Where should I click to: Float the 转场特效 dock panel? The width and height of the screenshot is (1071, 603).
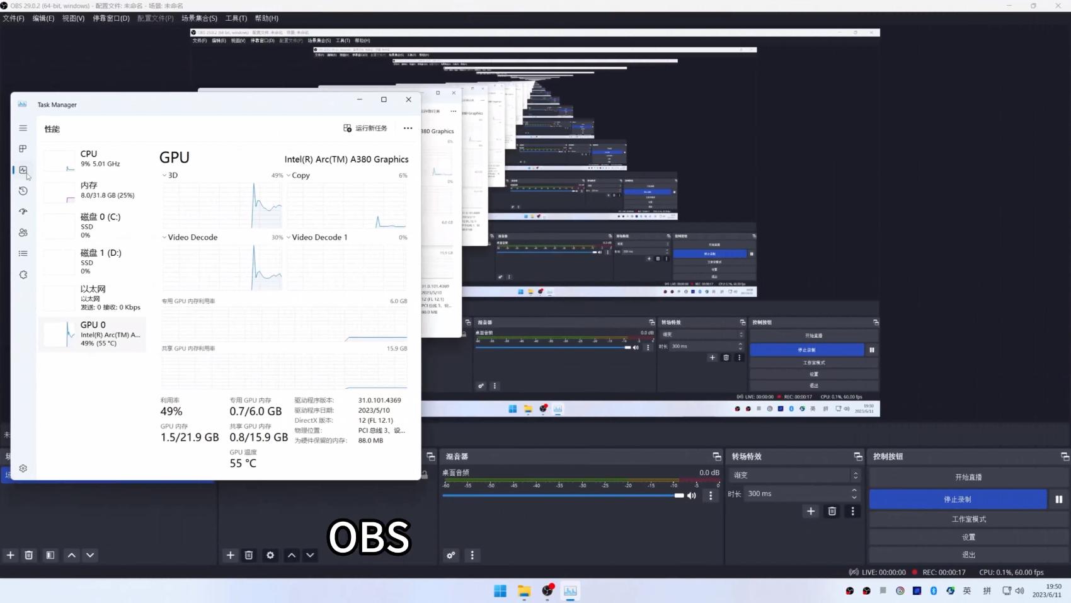tap(858, 456)
